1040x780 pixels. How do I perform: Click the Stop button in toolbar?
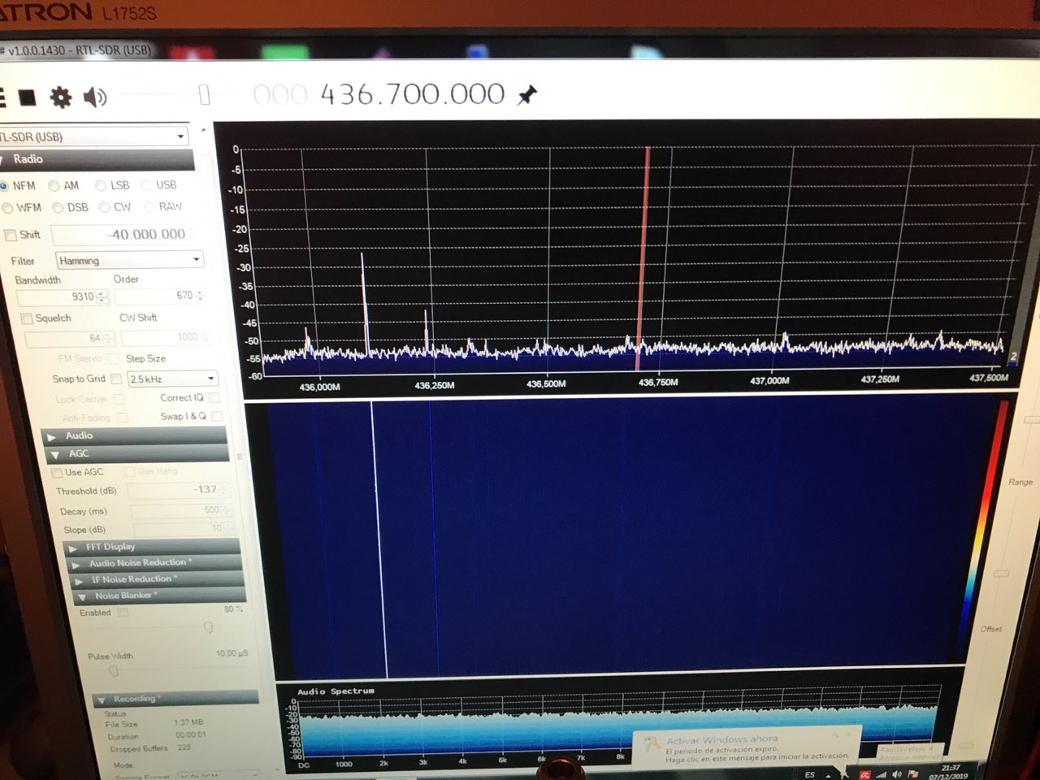pos(27,97)
